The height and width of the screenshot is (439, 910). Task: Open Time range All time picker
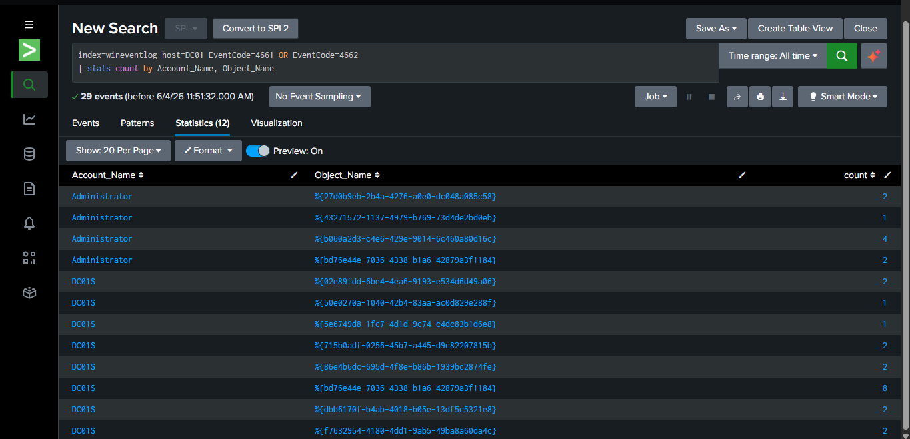773,56
